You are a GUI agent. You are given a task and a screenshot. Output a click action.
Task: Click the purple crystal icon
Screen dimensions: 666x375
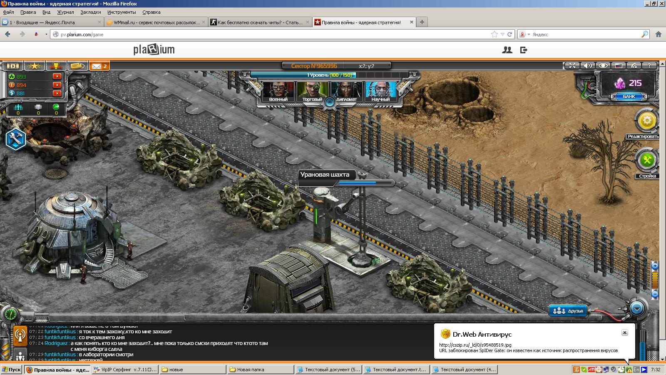coord(620,83)
